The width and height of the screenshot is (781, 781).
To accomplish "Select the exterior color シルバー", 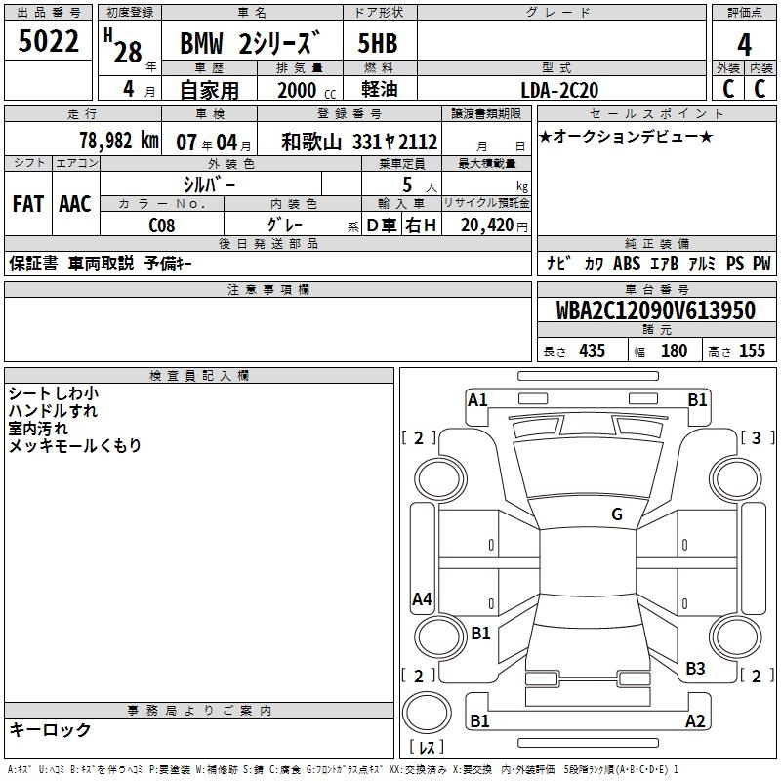I will coord(209,185).
